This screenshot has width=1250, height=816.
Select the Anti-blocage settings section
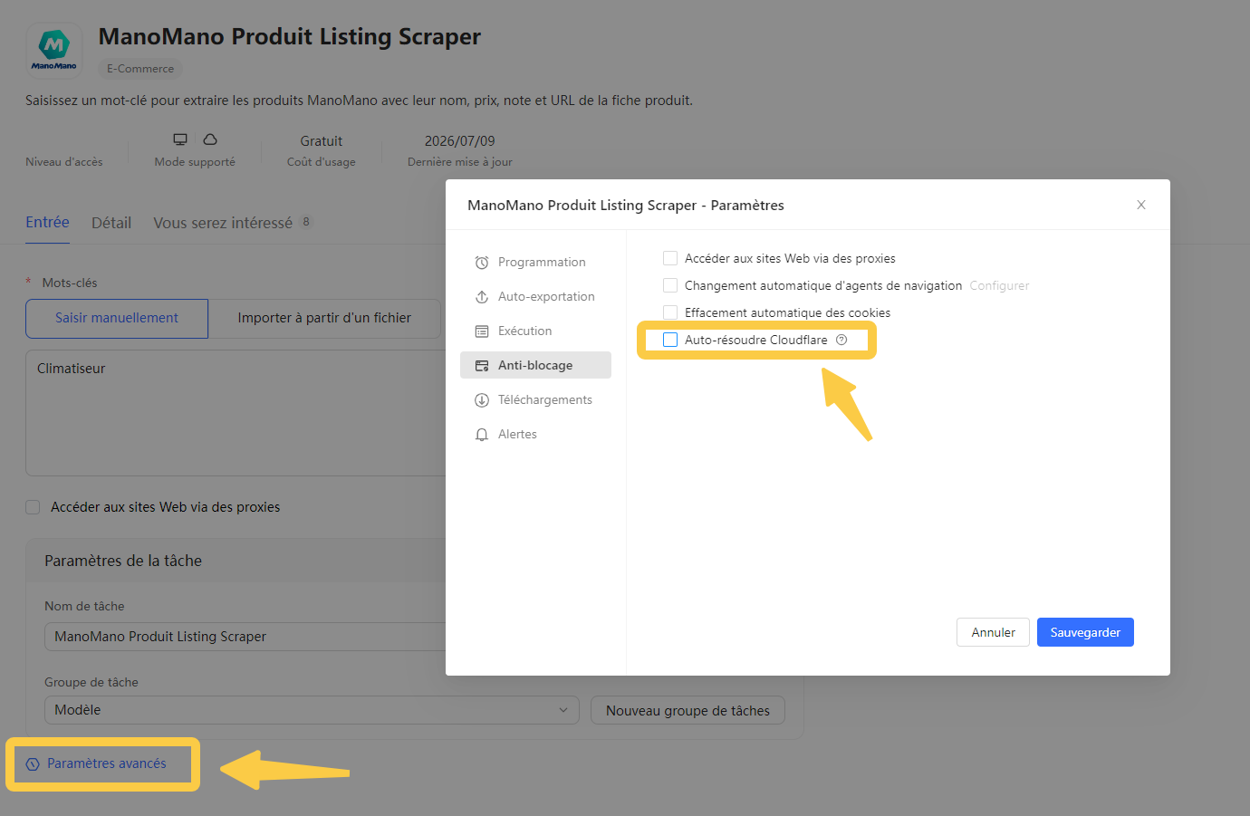pyautogui.click(x=535, y=365)
